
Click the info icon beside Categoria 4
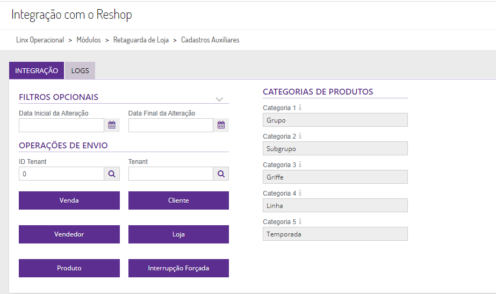(x=300, y=193)
